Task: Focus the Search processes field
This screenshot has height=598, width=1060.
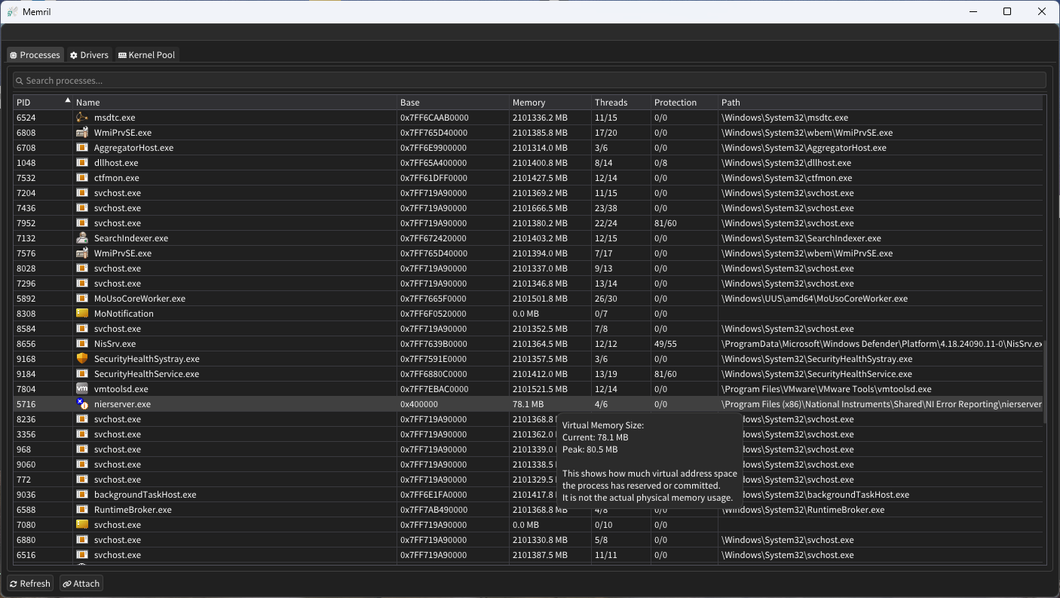Action: point(529,81)
